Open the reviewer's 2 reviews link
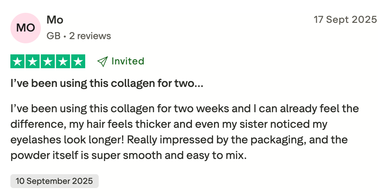This screenshot has width=390, height=196. (90, 36)
